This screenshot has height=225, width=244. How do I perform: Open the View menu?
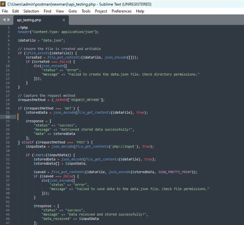[x=60, y=11]
